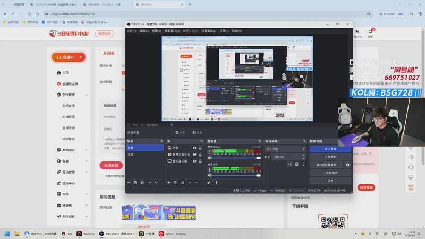
Task: Add a scene transition with plus icon
Action: (x=290, y=164)
